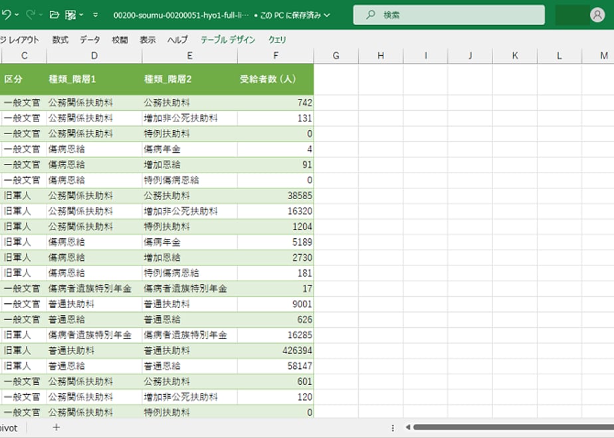
Task: Select the 特例傷病恩給 cell in the 181 row
Action: 189,273
